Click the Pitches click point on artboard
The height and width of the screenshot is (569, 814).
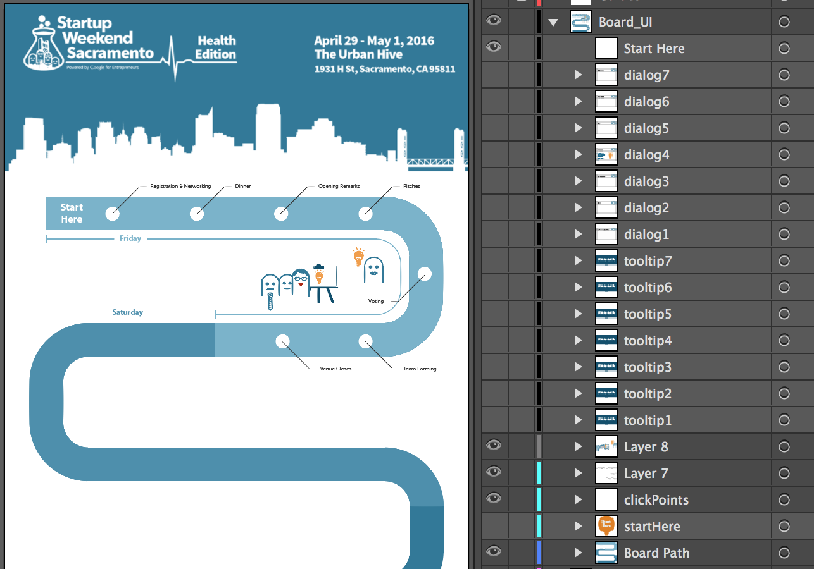(x=366, y=214)
